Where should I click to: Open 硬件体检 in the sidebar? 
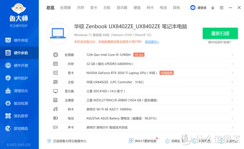pos(19,40)
